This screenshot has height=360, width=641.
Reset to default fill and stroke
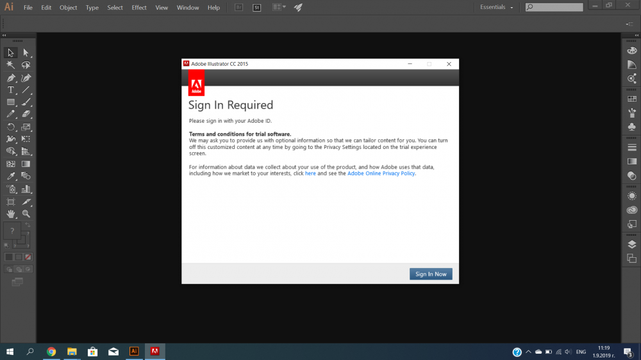(6, 246)
